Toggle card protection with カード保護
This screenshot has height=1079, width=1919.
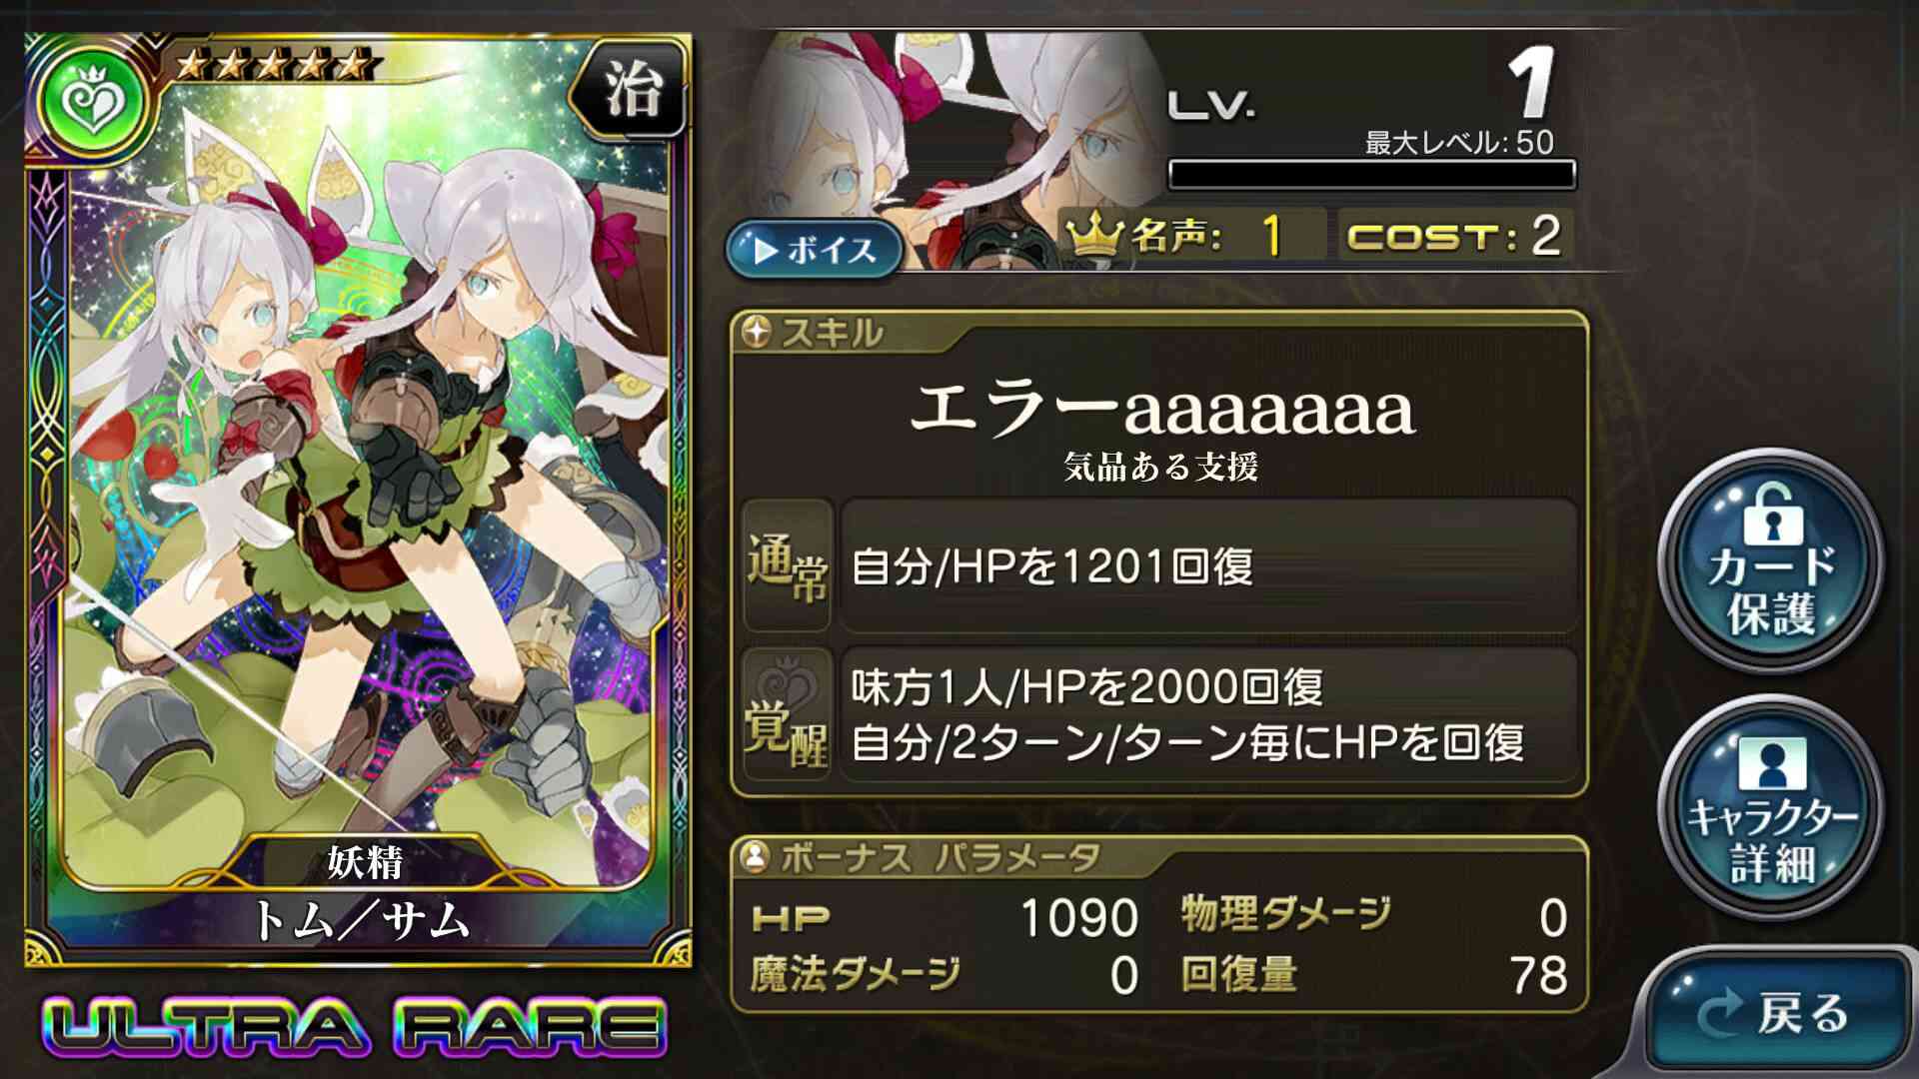point(1772,561)
